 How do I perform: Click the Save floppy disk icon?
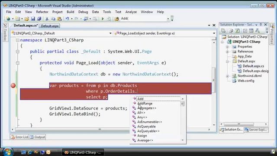point(33,19)
